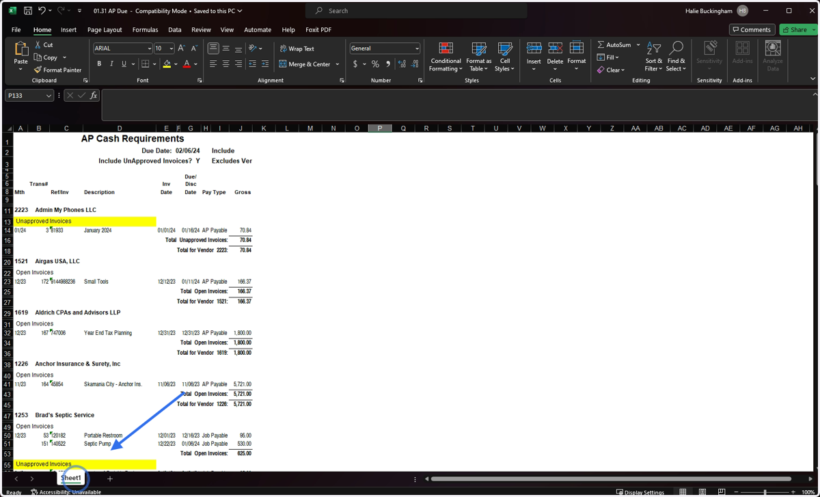
Task: Activate Format Painter
Action: pos(58,70)
